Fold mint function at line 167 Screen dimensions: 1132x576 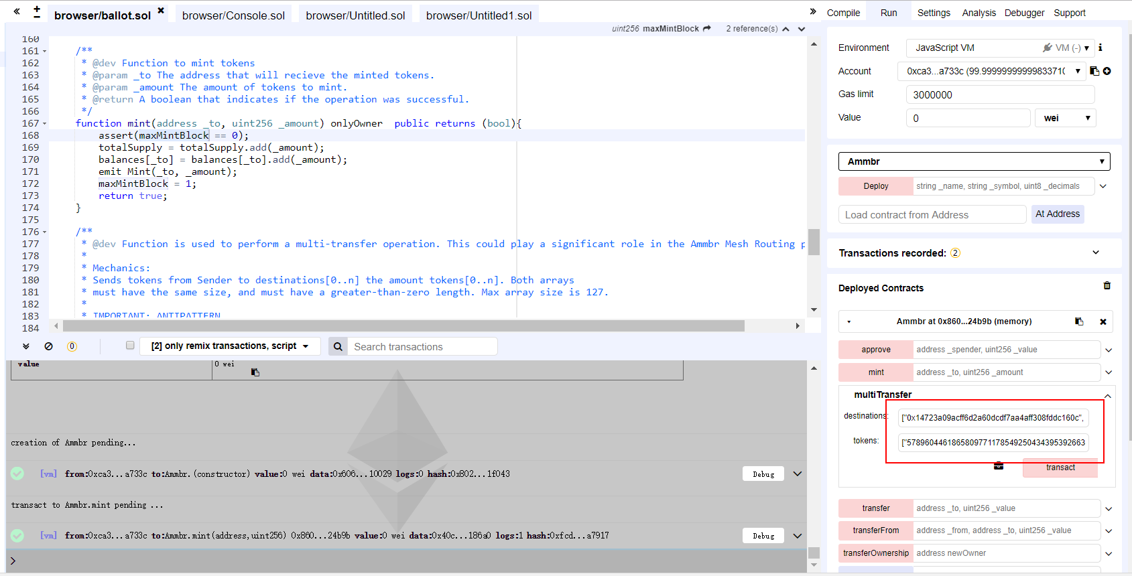click(45, 123)
